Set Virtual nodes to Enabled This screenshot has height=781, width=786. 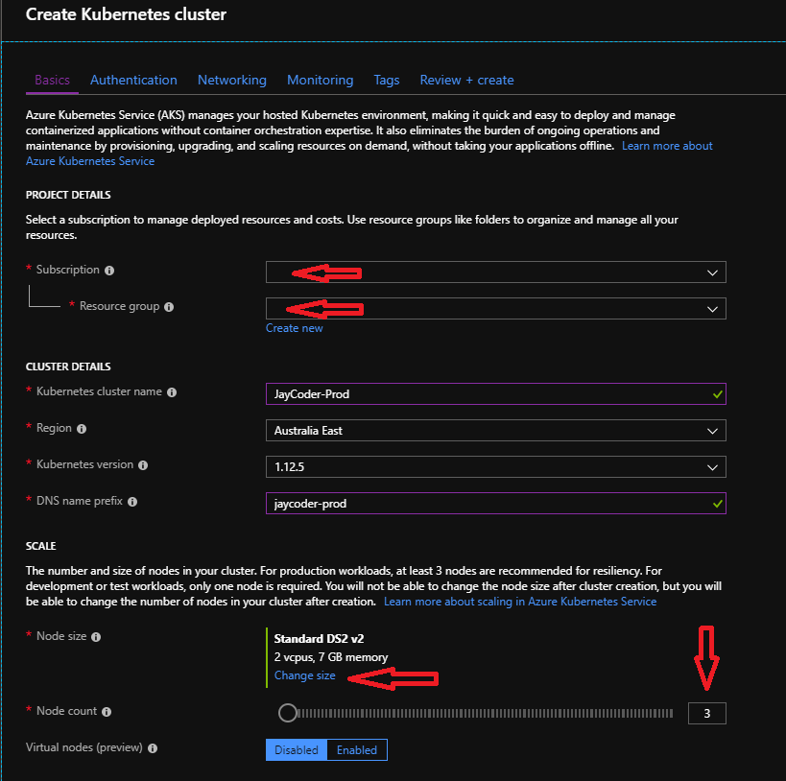pos(357,750)
